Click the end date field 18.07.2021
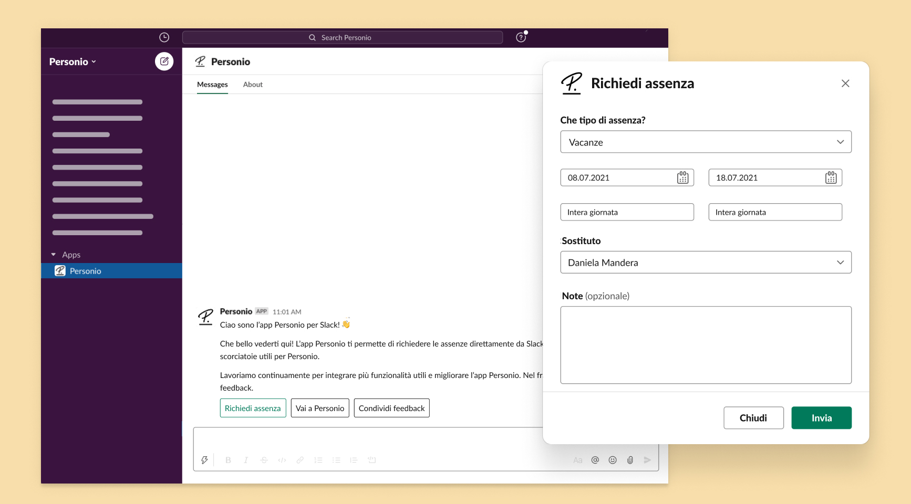The width and height of the screenshot is (911, 504). (775, 177)
